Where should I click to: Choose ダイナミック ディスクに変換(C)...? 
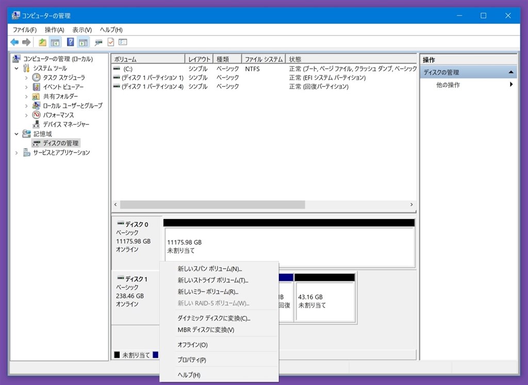coord(219,318)
